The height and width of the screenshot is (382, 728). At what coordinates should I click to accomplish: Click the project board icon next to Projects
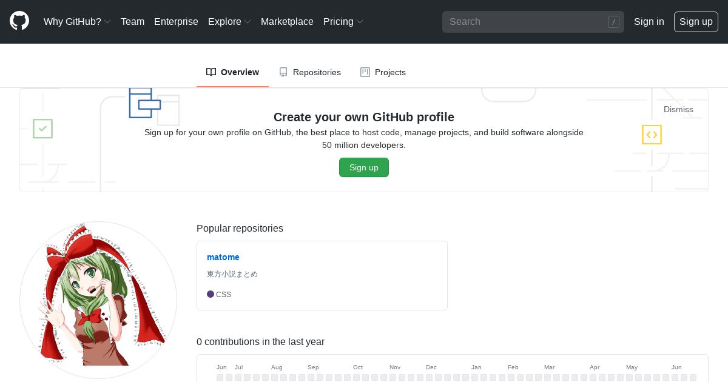pyautogui.click(x=365, y=72)
